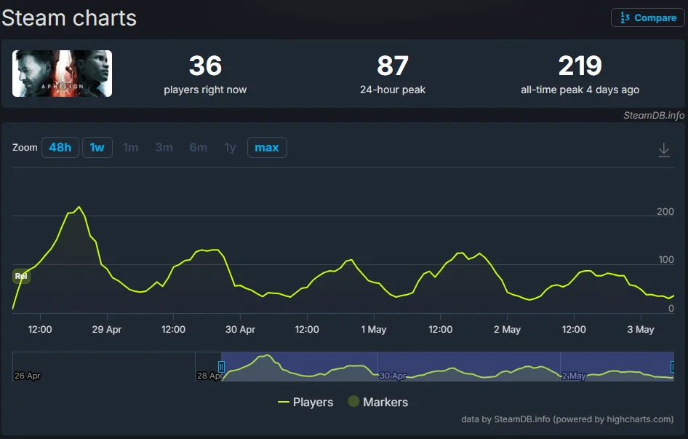Click the 200 y-axis label
Viewport: 688px width, 439px height.
tap(665, 211)
